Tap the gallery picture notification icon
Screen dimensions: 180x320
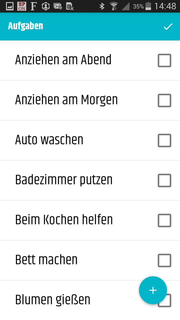(x=9, y=6)
